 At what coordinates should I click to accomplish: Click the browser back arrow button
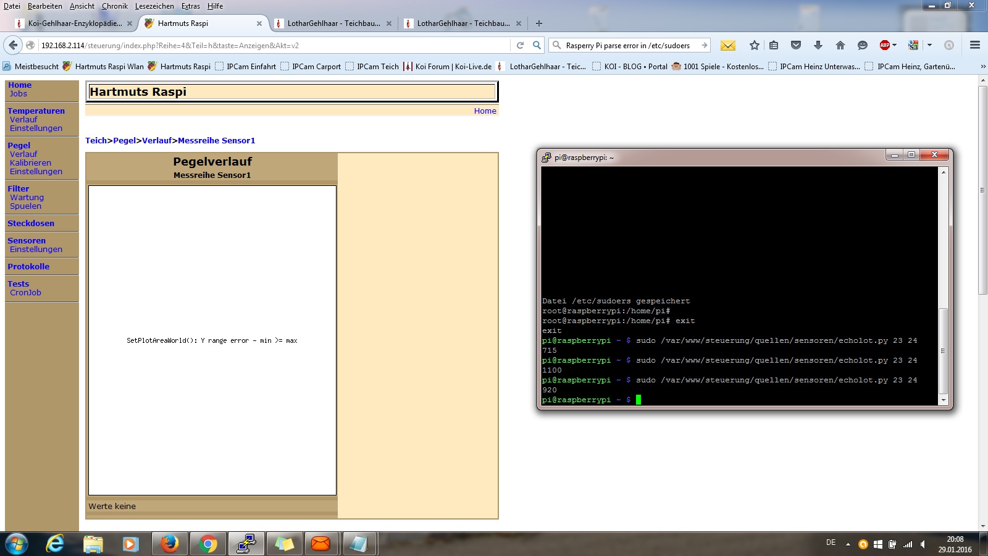[13, 45]
